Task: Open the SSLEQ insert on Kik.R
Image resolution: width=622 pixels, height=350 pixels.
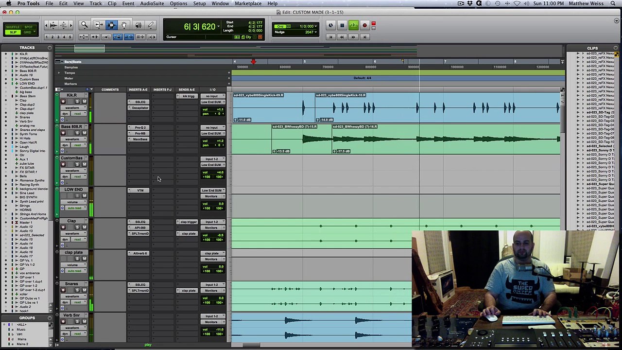Action: tap(140, 102)
